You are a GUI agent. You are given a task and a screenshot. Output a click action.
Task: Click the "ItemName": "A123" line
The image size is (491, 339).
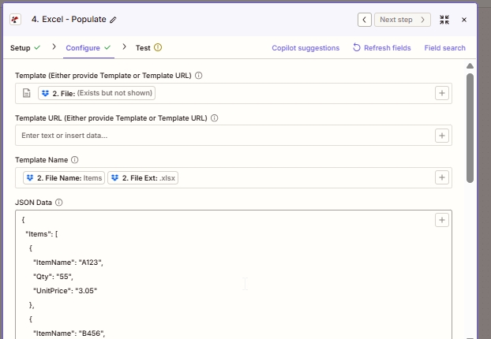[68, 263]
